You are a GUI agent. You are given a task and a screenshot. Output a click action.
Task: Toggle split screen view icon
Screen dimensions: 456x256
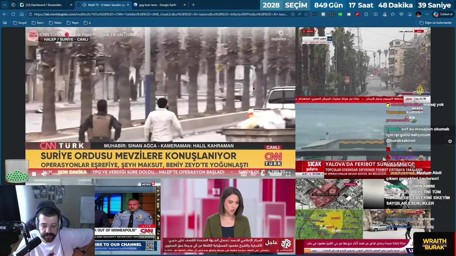coord(375,14)
